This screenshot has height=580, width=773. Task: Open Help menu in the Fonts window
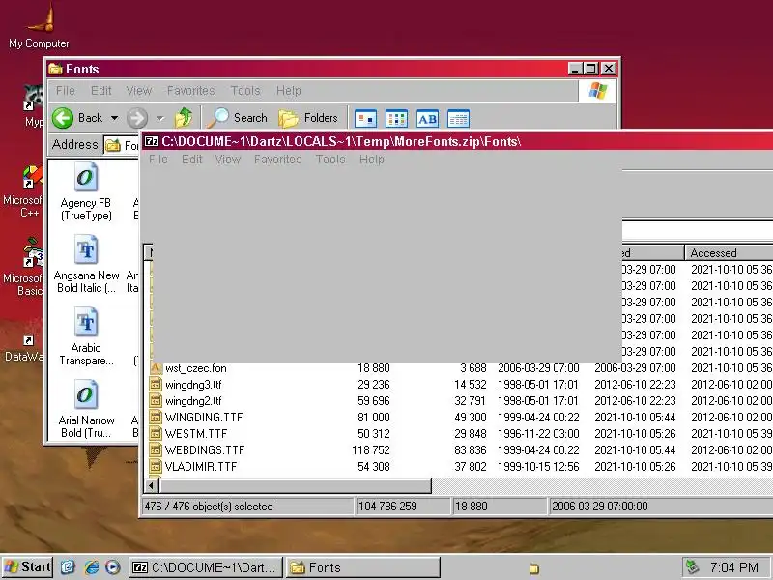[288, 91]
